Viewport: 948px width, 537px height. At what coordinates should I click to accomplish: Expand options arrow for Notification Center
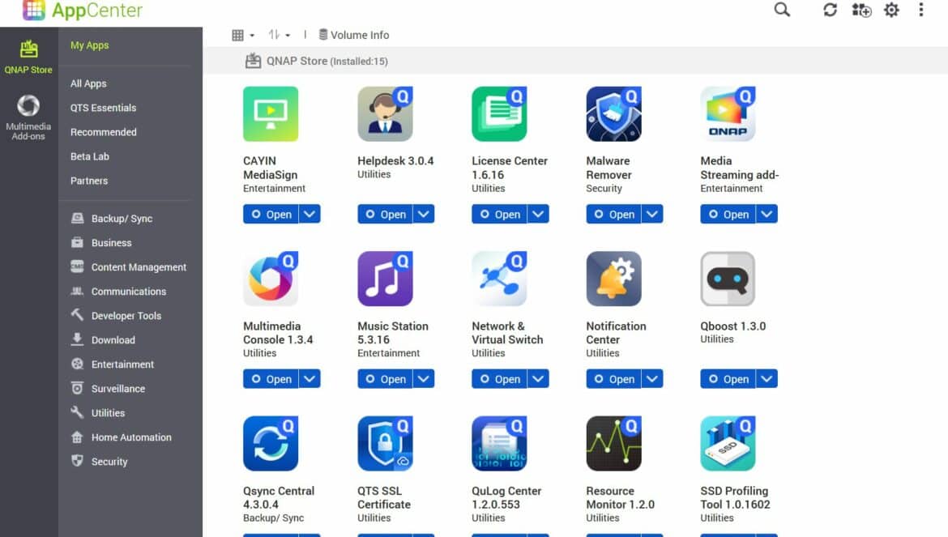tap(652, 379)
